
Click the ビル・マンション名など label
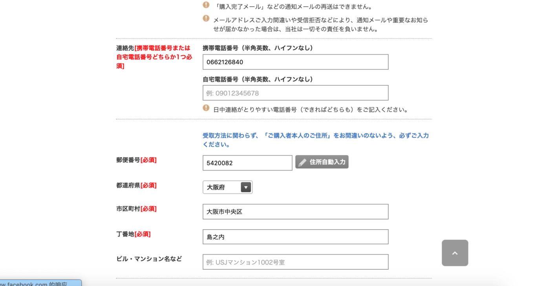click(x=149, y=259)
